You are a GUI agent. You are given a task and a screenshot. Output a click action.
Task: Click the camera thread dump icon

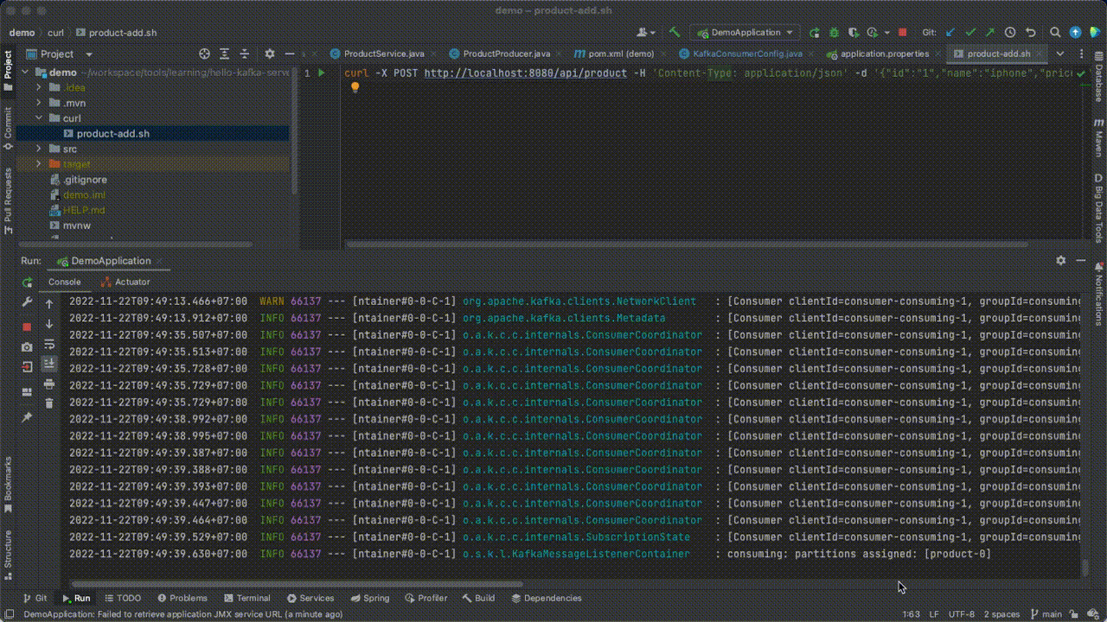27,346
